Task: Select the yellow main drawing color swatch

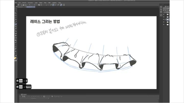Action: 15,58
